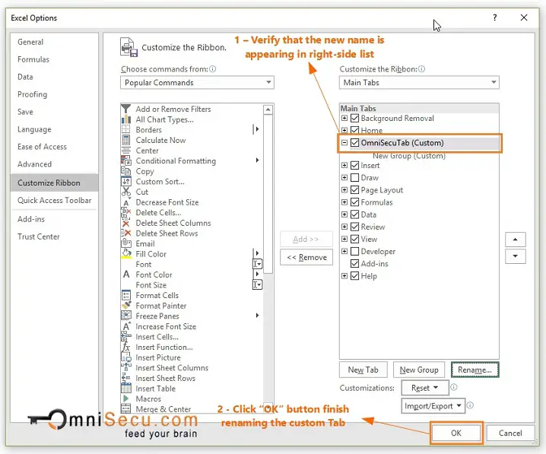Click the Insert Picture icon
This screenshot has width=546, height=454.
point(125,357)
